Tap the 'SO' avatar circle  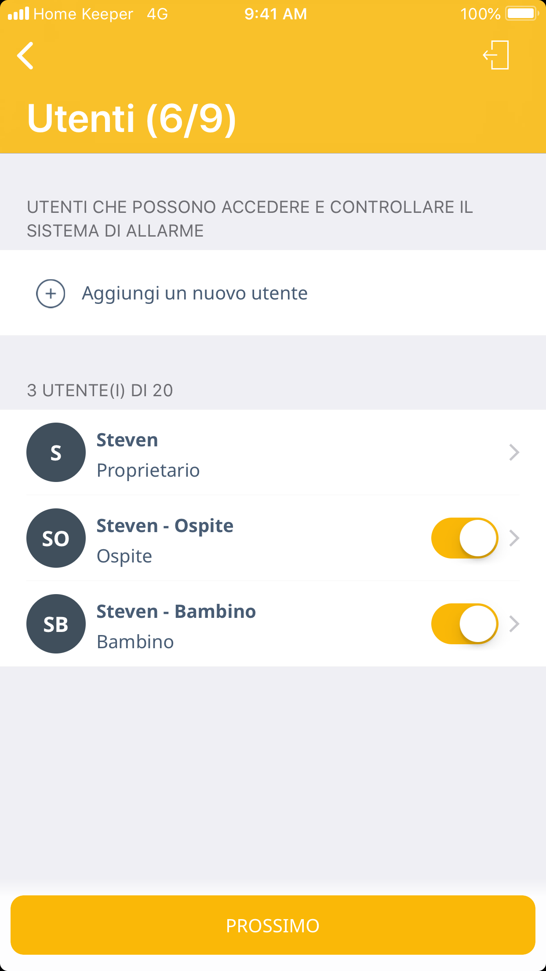[56, 538]
